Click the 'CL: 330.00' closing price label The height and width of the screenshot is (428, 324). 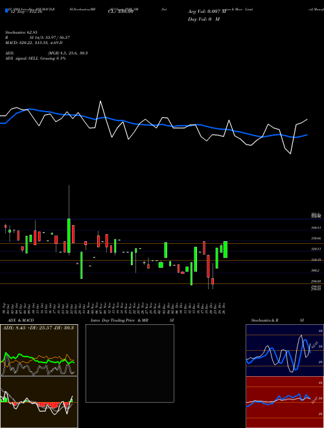pos(121,12)
